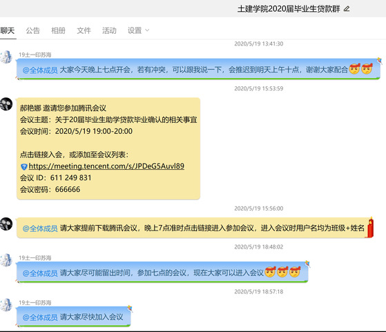The image size is (386, 332).
Task: Click the edit pencil icon beside group name
Action: pos(347,9)
